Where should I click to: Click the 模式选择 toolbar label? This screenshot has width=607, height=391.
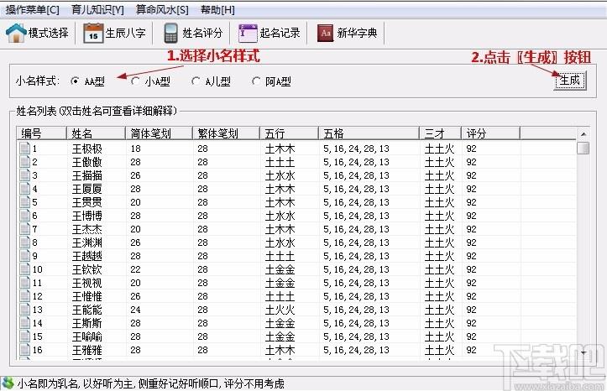click(x=49, y=33)
